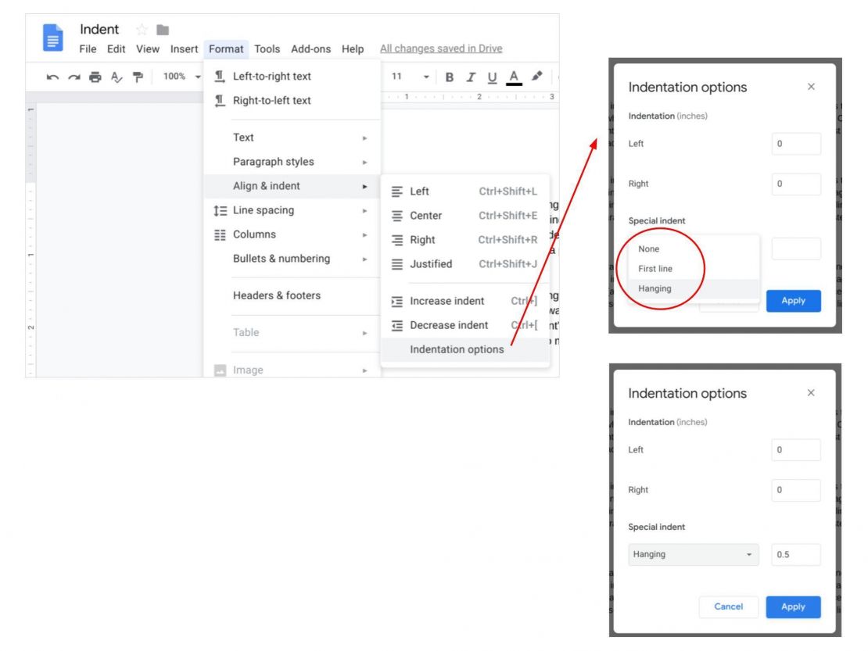This screenshot has width=868, height=651.
Task: Click the highlighter pen icon
Action: point(536,77)
